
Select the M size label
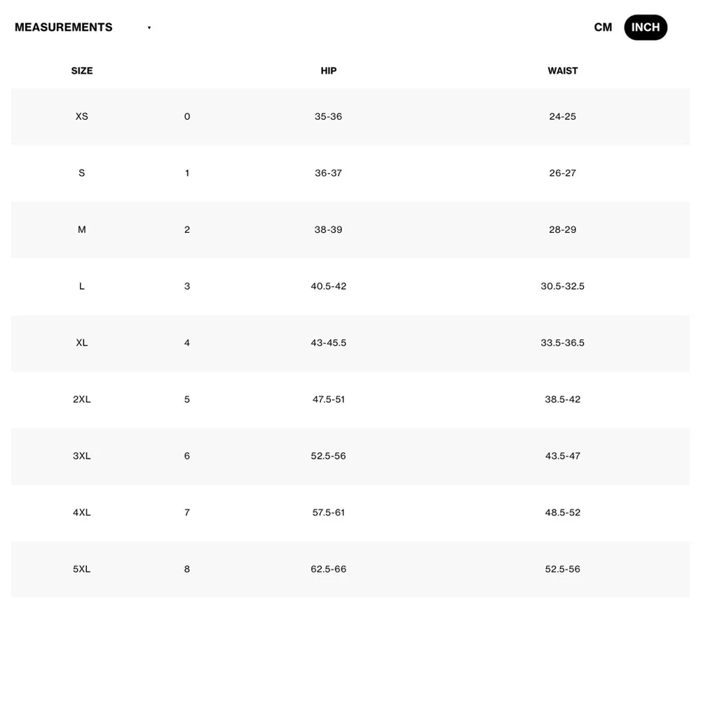(x=82, y=230)
